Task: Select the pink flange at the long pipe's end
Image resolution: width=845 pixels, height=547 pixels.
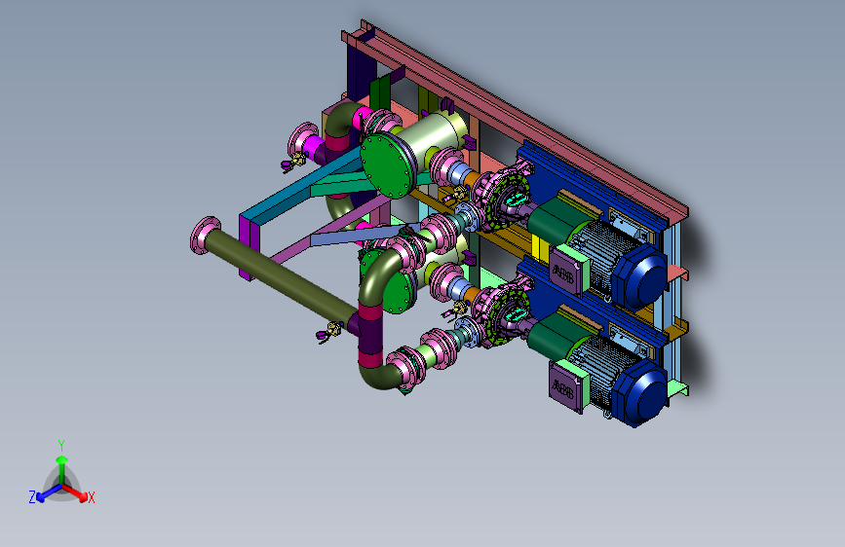Action: tap(204, 235)
